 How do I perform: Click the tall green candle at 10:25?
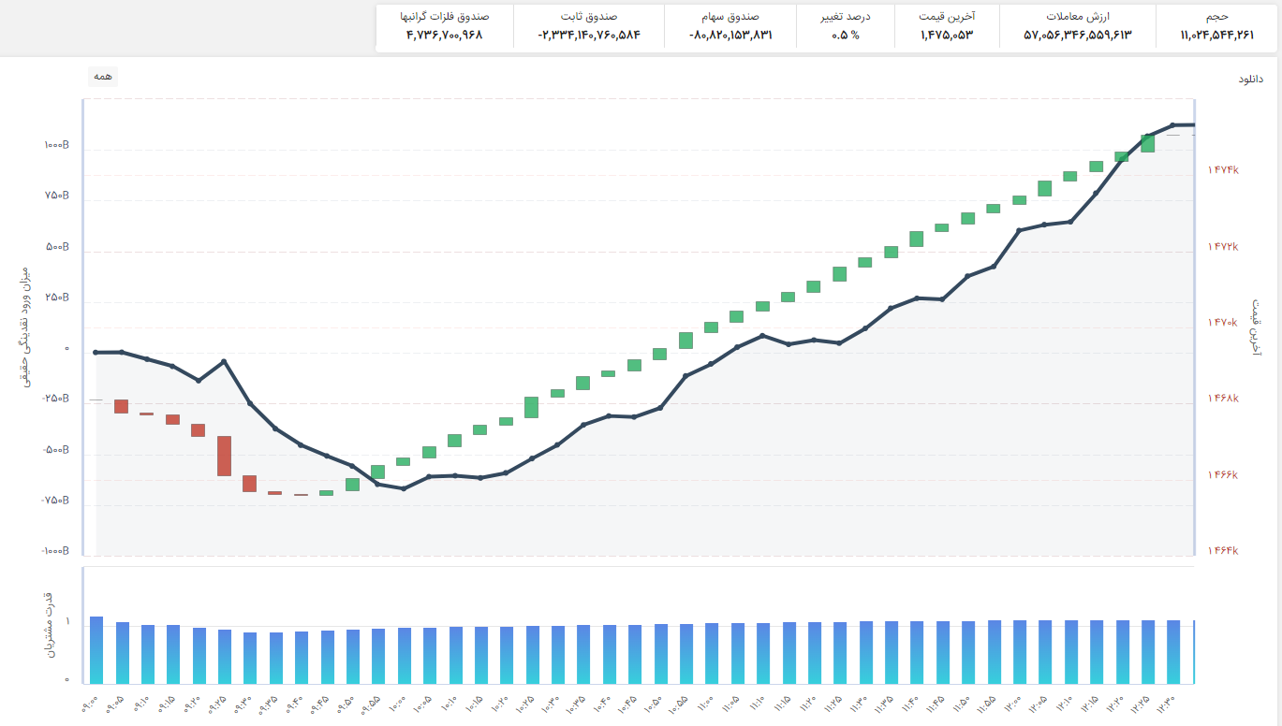[x=531, y=407]
